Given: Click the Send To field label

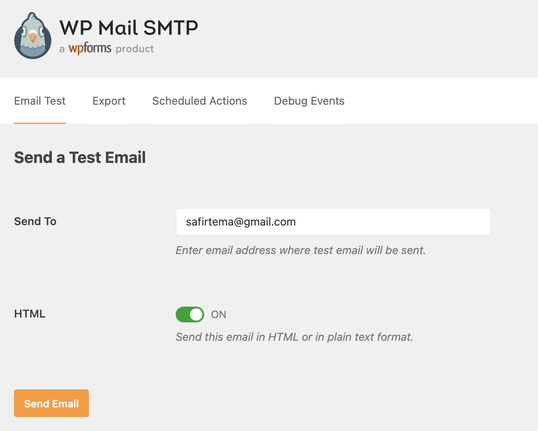Looking at the screenshot, I should (x=35, y=221).
